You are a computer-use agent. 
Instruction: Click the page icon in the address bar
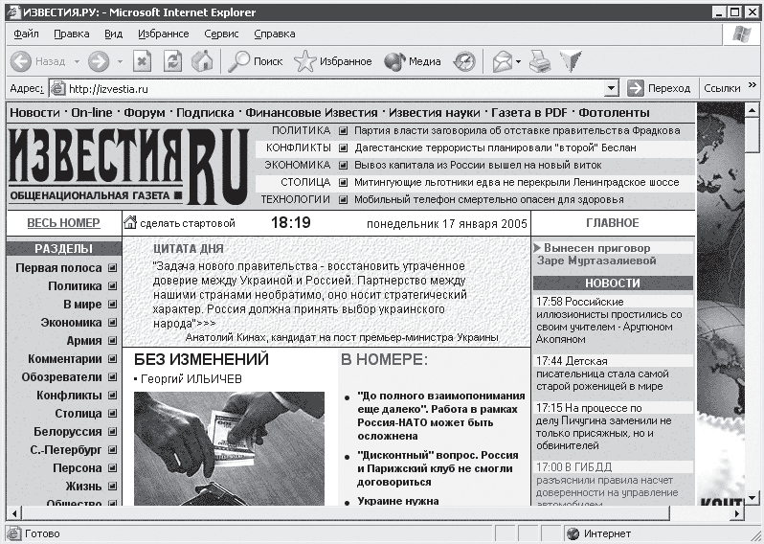[58, 88]
